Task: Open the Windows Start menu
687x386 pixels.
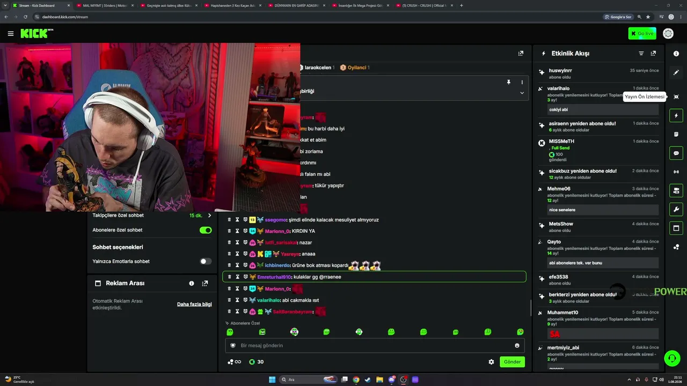Action: tap(272, 380)
